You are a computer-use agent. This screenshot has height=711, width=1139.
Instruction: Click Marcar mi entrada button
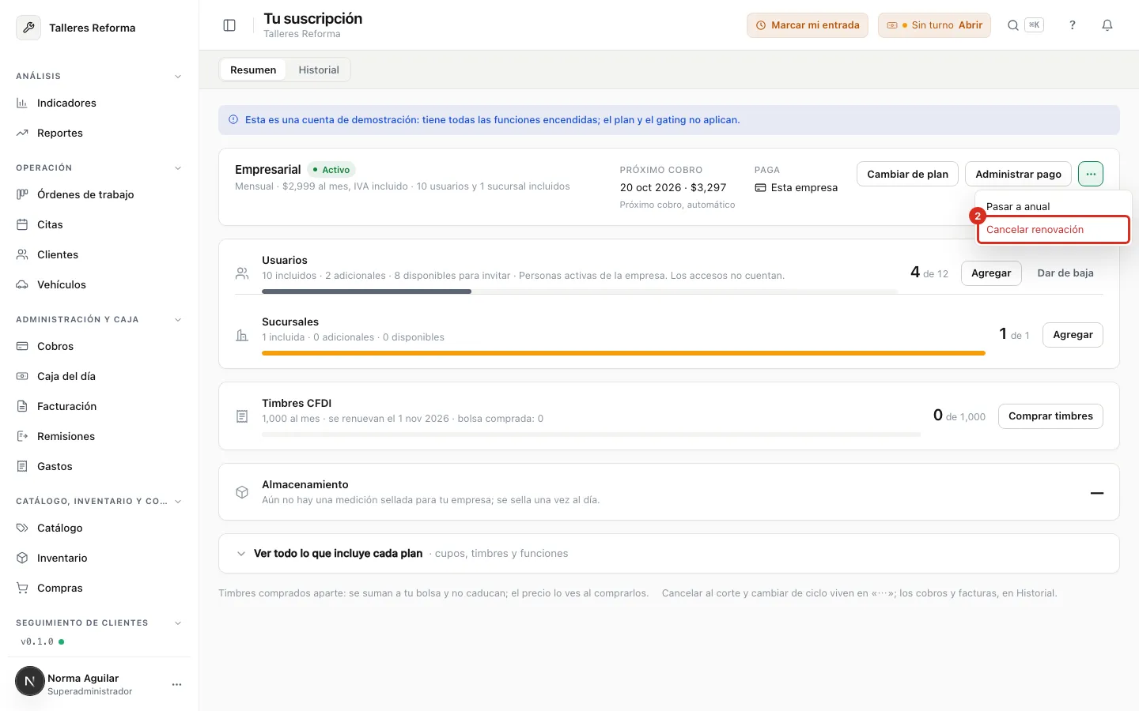808,25
